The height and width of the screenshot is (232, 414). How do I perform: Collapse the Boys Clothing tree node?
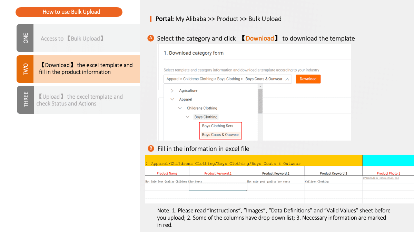pos(188,117)
